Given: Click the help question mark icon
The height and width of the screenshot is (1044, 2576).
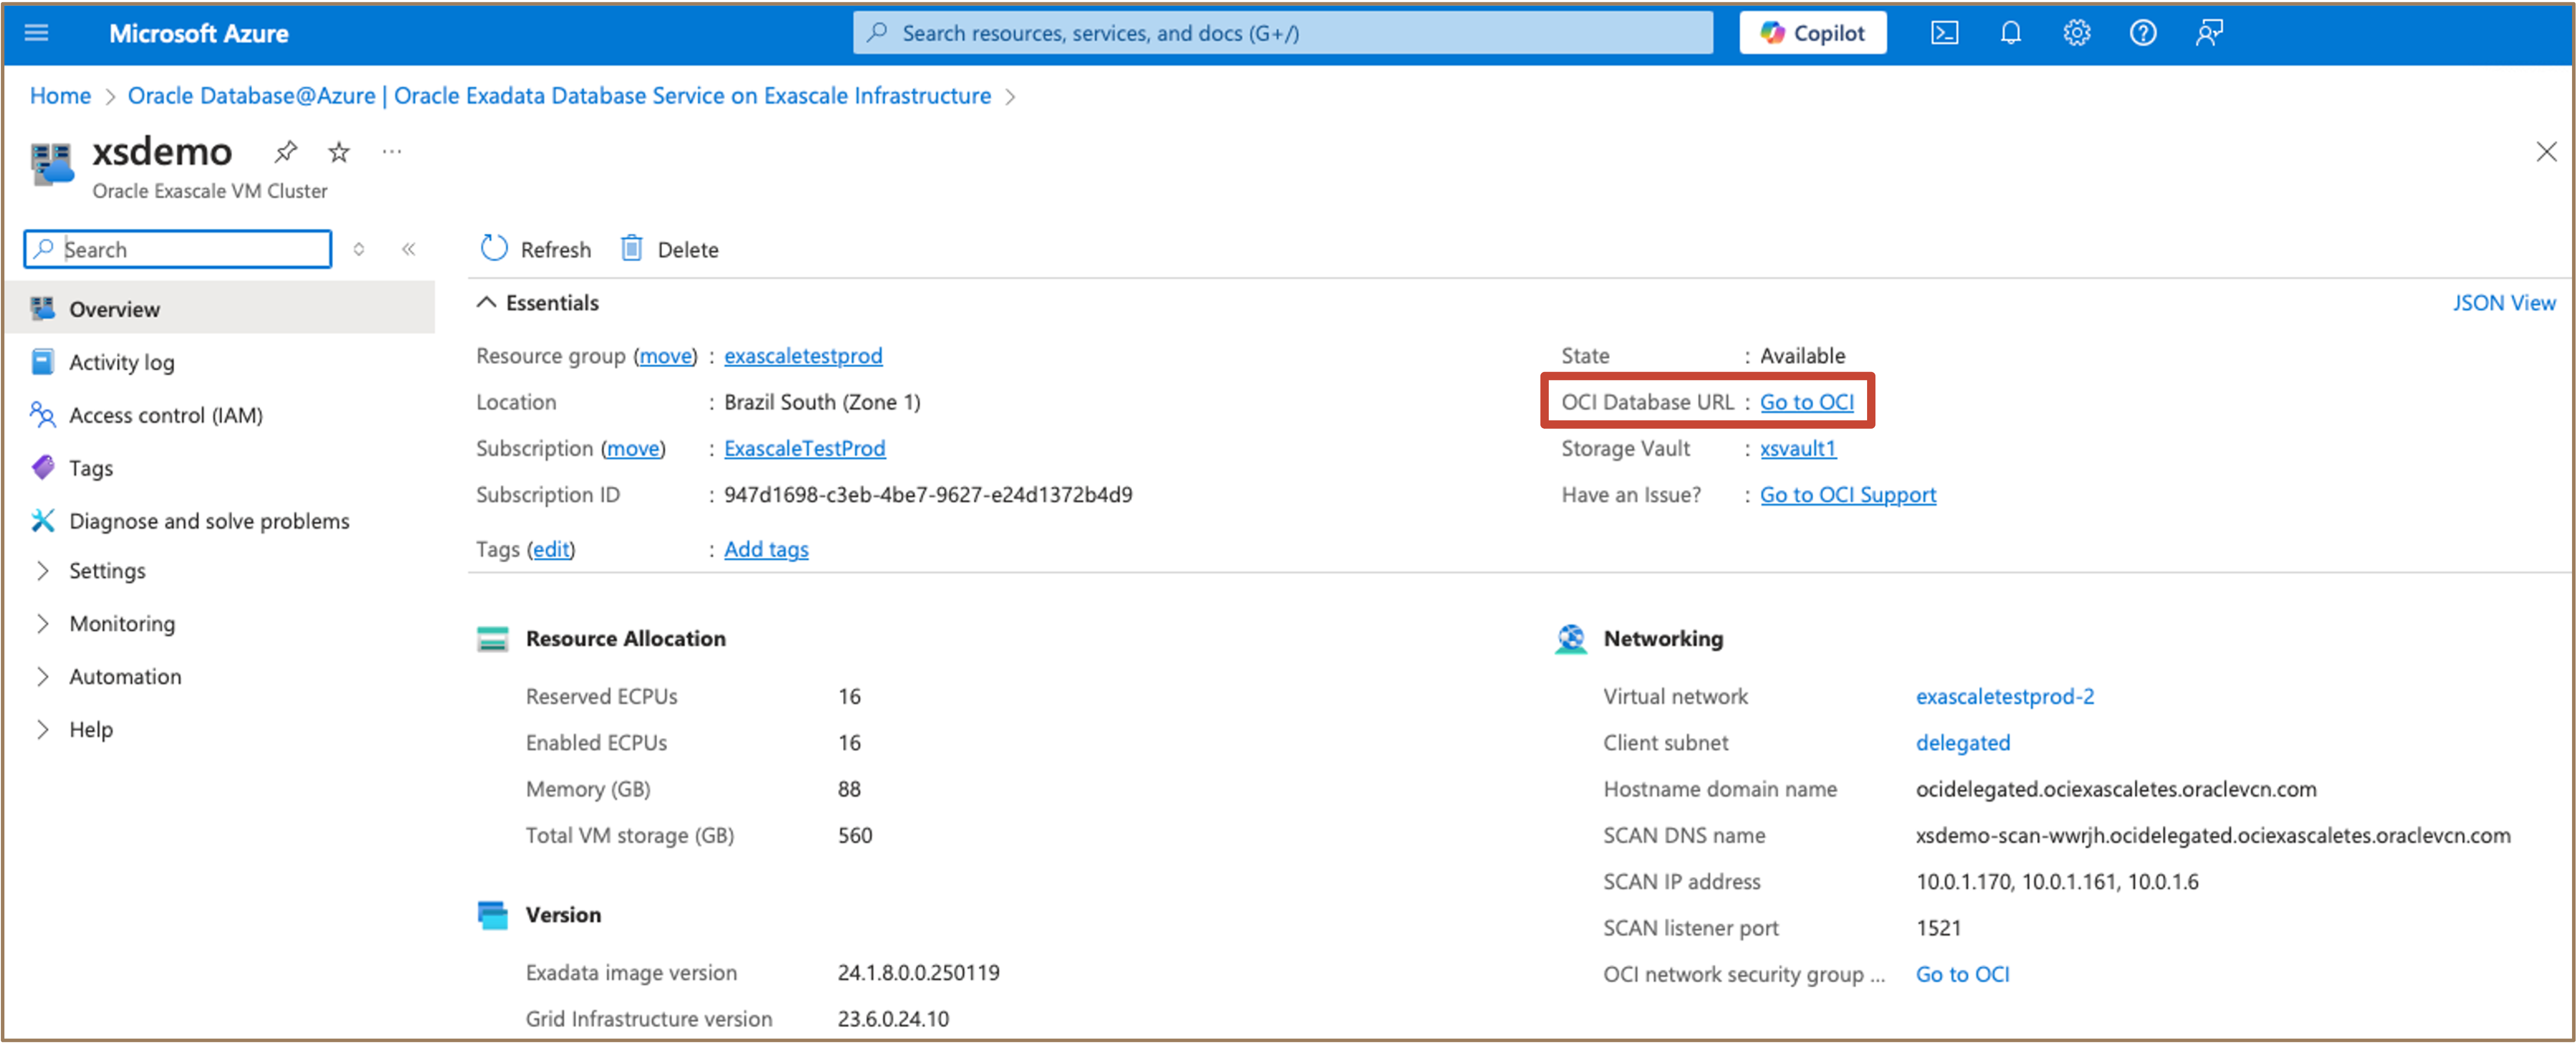Looking at the screenshot, I should 2142,33.
